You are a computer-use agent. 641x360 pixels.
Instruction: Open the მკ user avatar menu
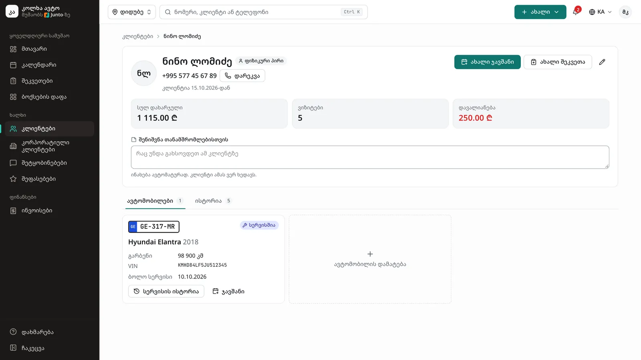click(x=625, y=12)
